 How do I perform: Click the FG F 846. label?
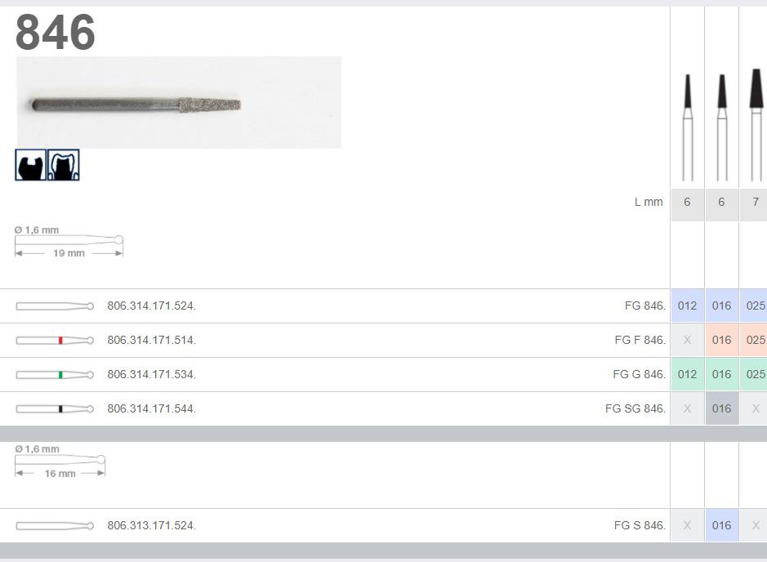(640, 340)
